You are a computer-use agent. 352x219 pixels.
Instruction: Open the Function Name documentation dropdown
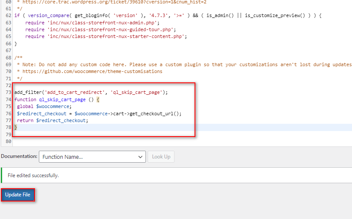click(x=92, y=157)
